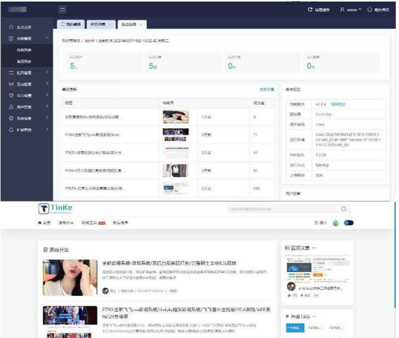Image resolution: width=399 pixels, height=338 pixels.
Task: Open the admin user dropdown in top header
Action: pyautogui.click(x=351, y=10)
